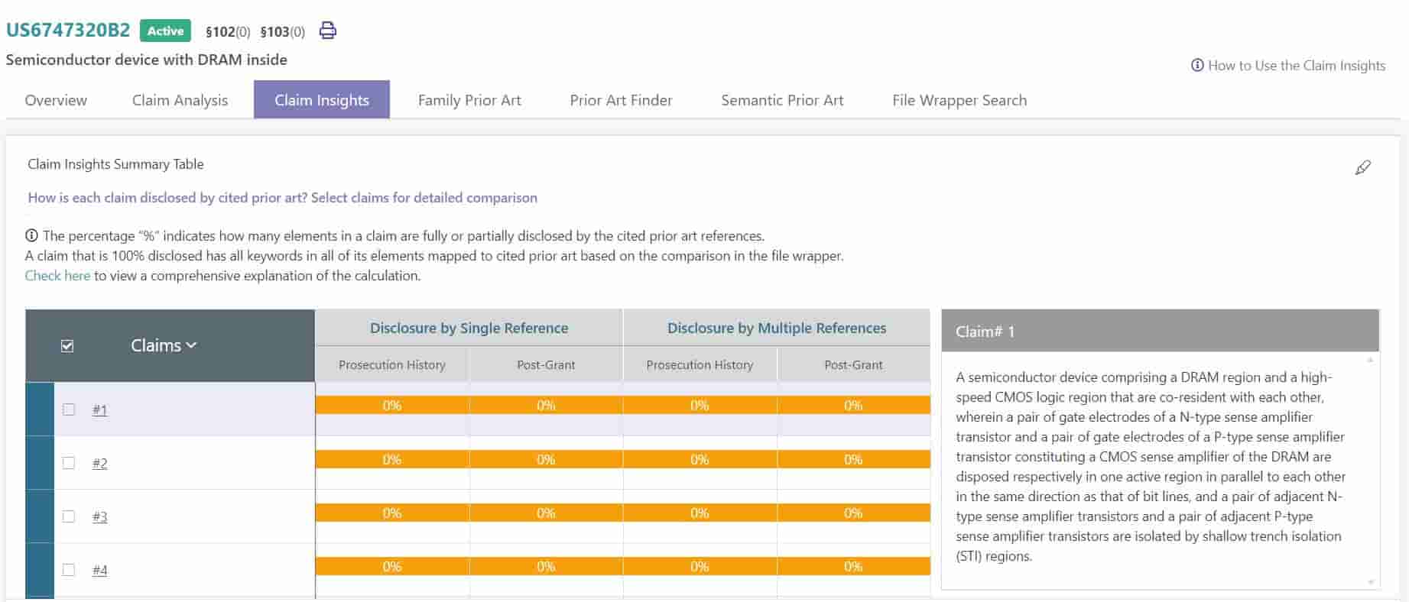Check the box for claim #2

pos(69,462)
